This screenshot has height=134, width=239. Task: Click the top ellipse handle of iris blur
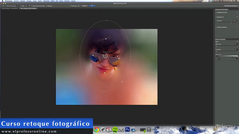[x=106, y=20]
